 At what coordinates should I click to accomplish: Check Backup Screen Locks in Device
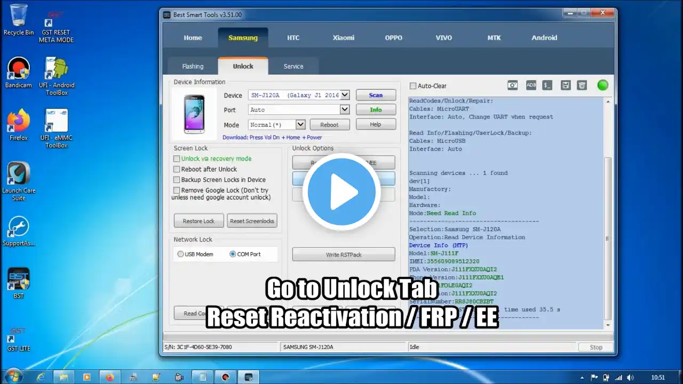click(x=177, y=180)
